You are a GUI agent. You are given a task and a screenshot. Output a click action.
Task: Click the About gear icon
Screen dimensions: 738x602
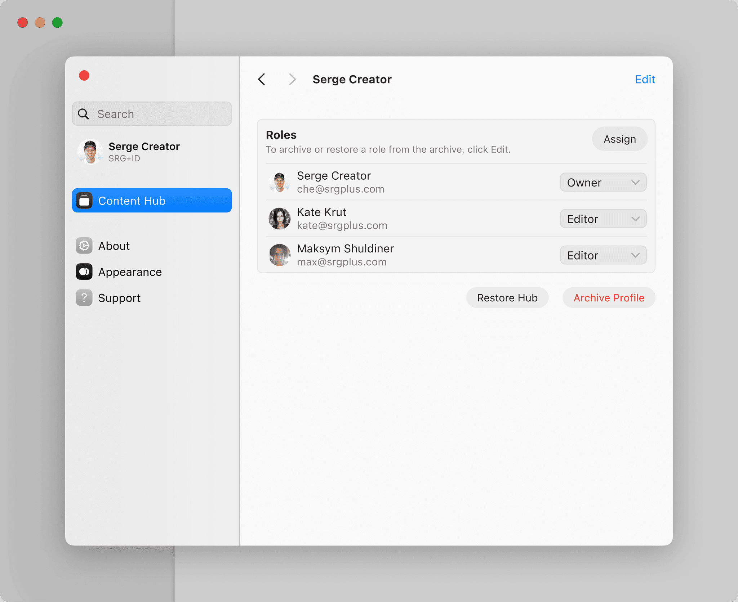point(84,246)
